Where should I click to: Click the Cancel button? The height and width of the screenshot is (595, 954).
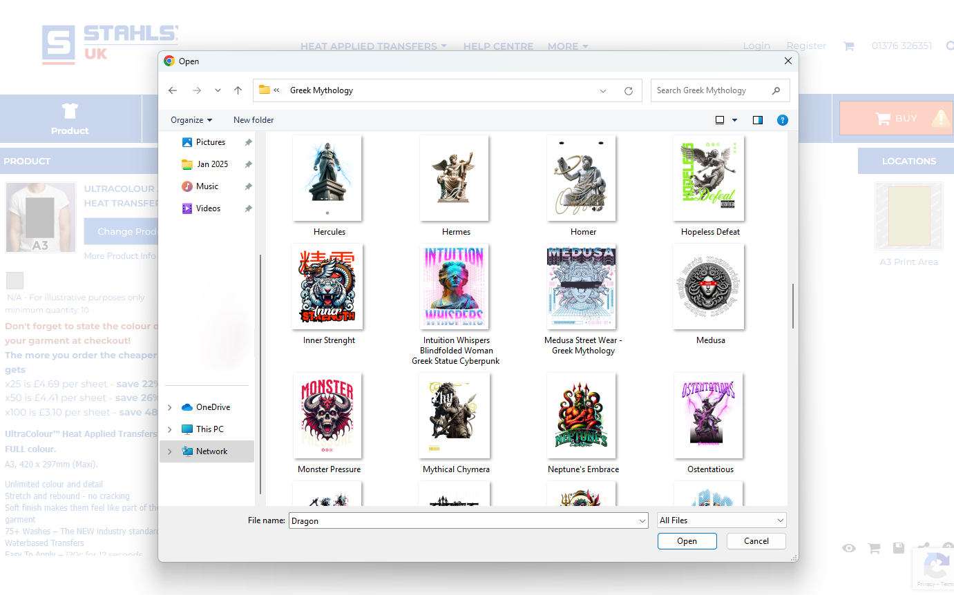pos(756,541)
